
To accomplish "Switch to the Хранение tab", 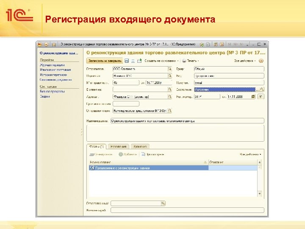I will click(x=140, y=146).
